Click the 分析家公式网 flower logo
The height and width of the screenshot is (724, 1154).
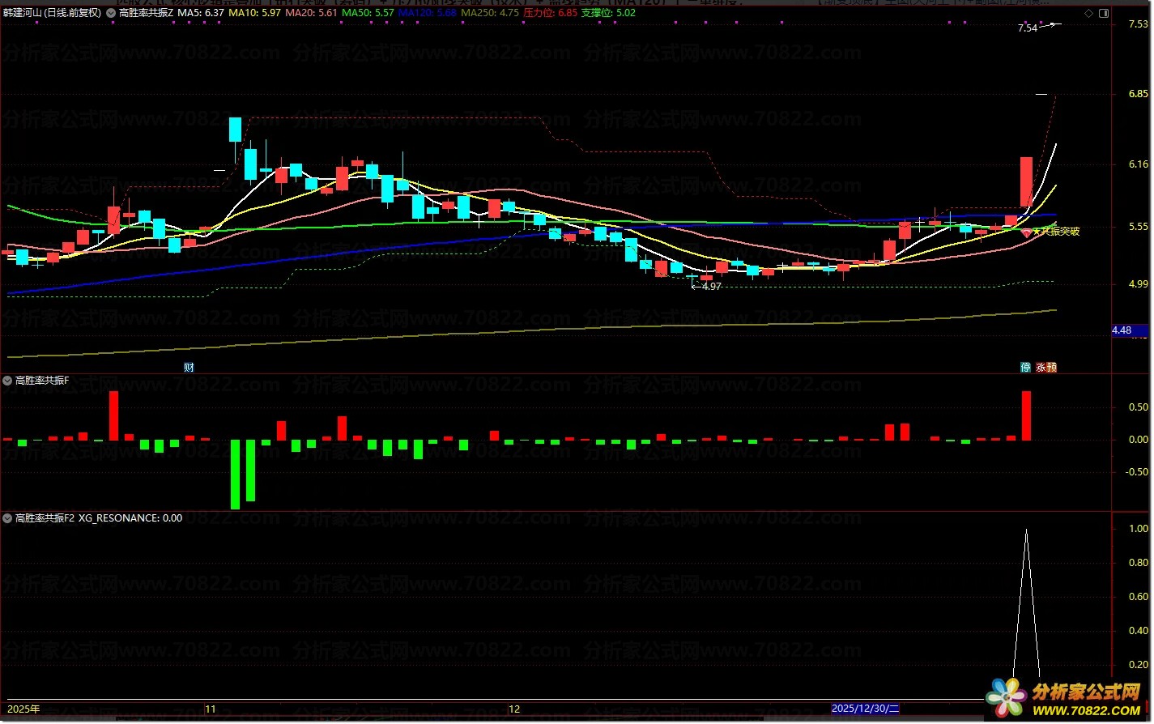point(1006,698)
